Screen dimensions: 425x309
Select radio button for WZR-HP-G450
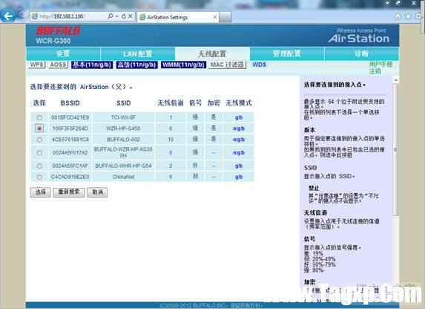tap(39, 129)
